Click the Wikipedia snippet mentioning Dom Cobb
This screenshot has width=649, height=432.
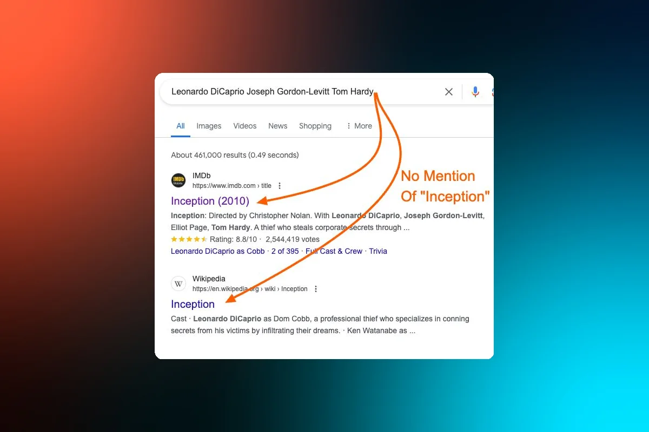320,325
